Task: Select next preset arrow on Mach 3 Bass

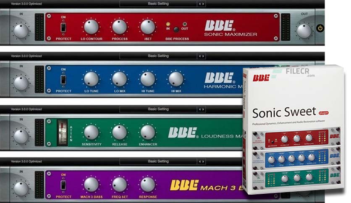Action: (x=203, y=161)
